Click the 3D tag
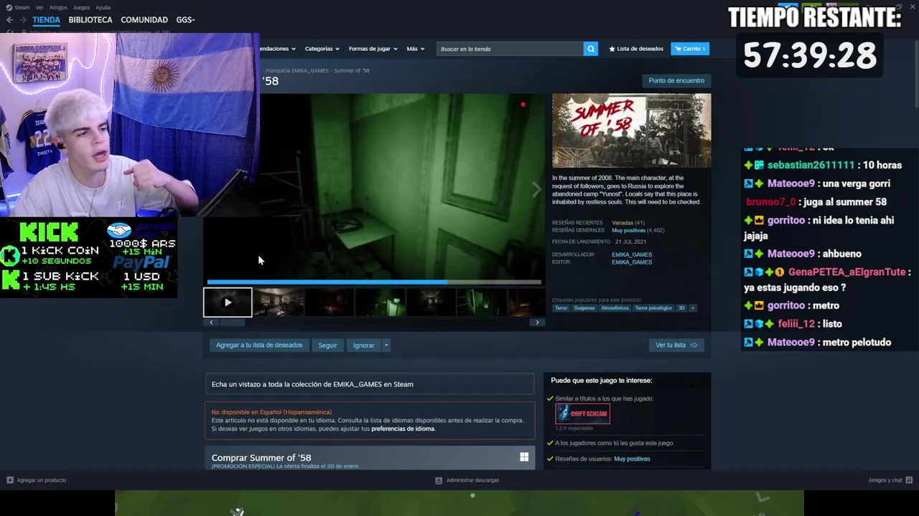Screen dimensions: 919x516 tap(682, 308)
